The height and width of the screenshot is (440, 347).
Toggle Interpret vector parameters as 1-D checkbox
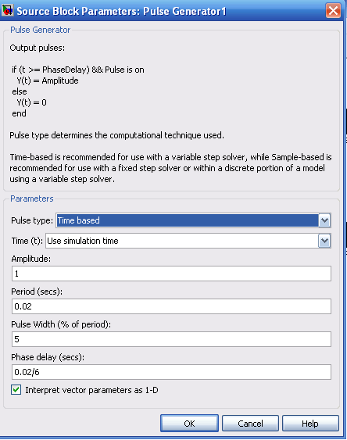click(x=16, y=390)
